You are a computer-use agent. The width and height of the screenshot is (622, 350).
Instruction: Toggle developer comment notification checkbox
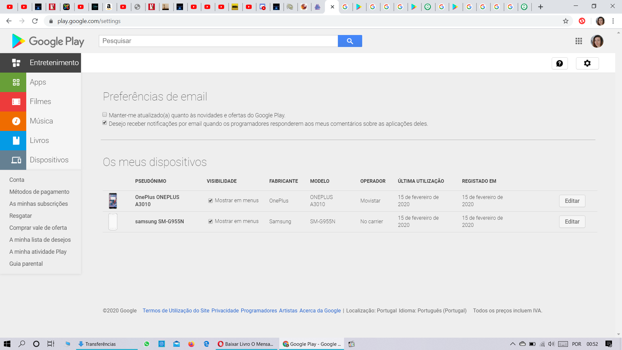tap(105, 123)
